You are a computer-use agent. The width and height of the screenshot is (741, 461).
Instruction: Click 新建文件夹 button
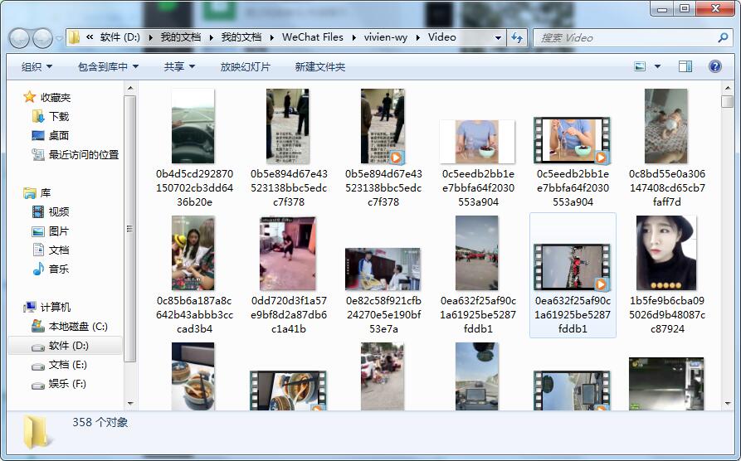[x=320, y=67]
